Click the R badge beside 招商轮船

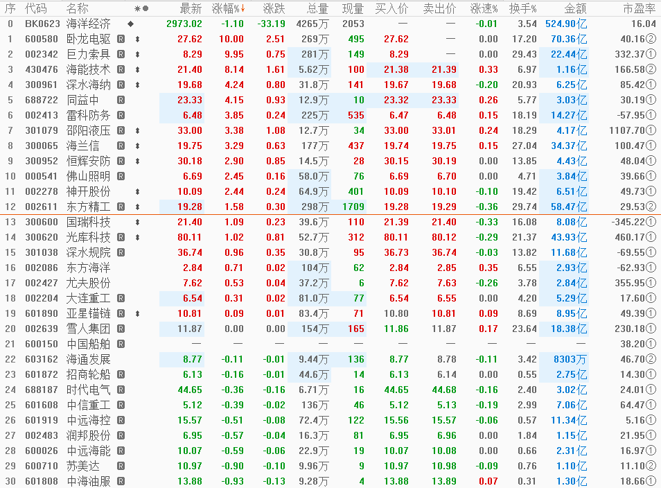pos(121,374)
